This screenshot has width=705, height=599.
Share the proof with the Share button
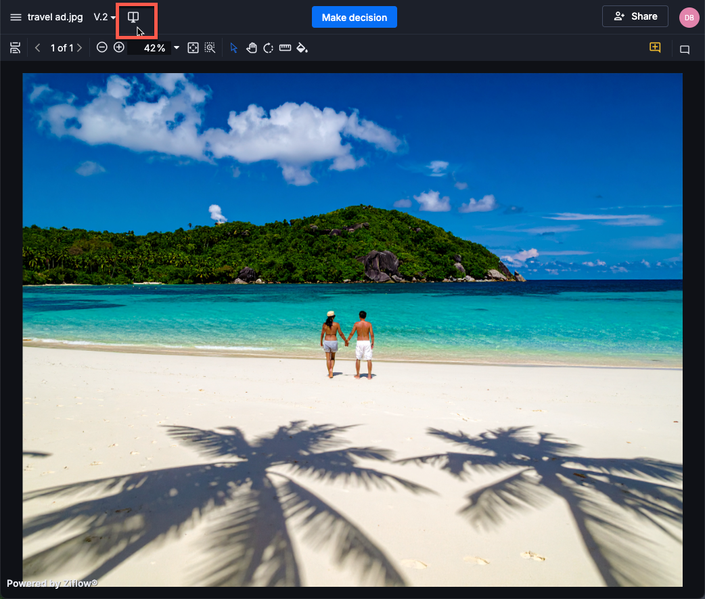click(635, 16)
